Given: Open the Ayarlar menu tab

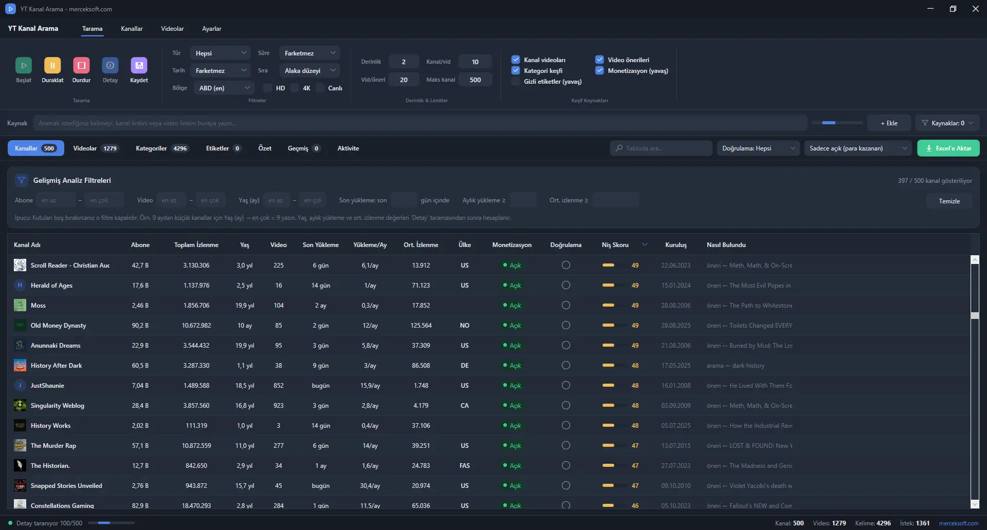Looking at the screenshot, I should [x=211, y=29].
